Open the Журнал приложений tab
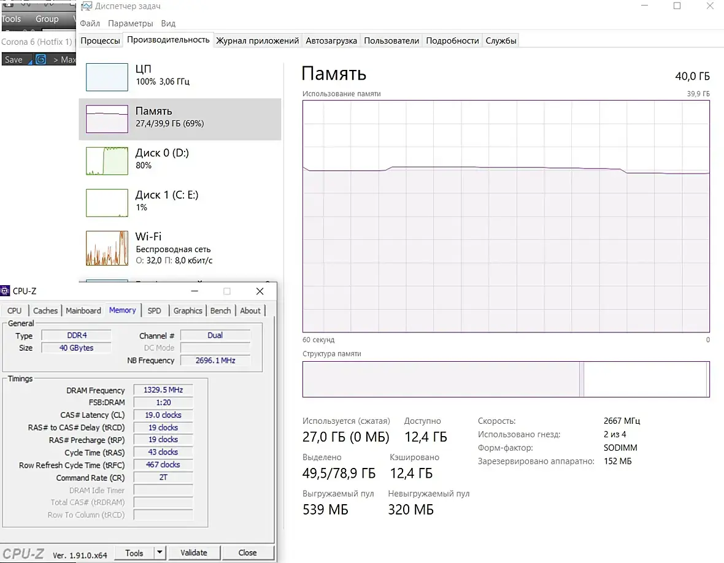Screen dimensions: 724x563 [x=257, y=40]
